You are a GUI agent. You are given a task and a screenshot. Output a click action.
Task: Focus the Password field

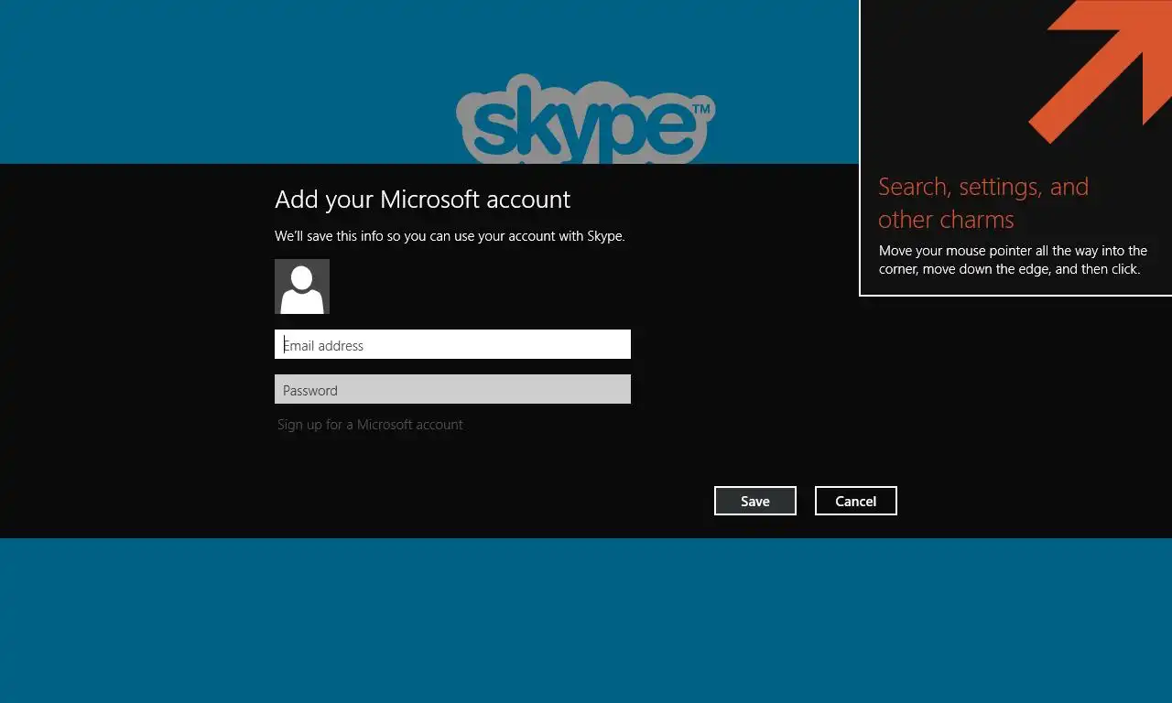452,389
